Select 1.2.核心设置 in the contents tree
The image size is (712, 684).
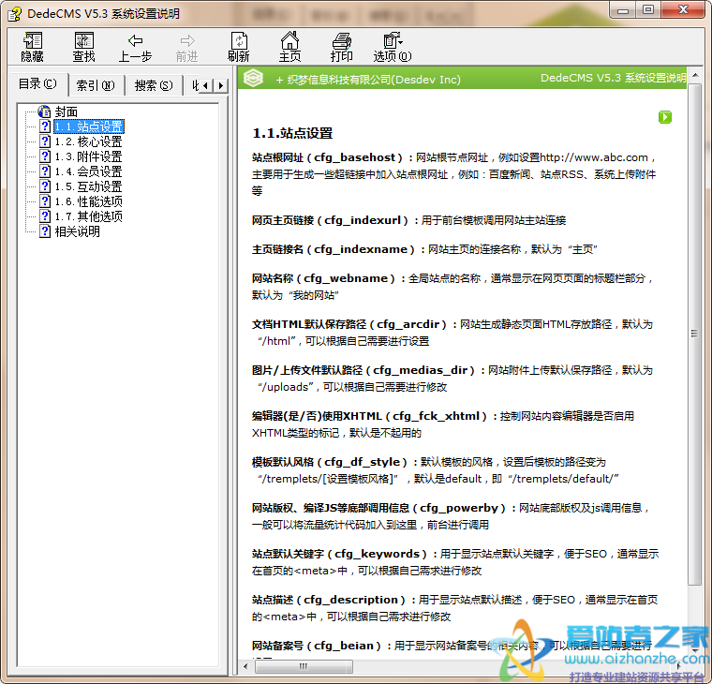tap(89, 141)
